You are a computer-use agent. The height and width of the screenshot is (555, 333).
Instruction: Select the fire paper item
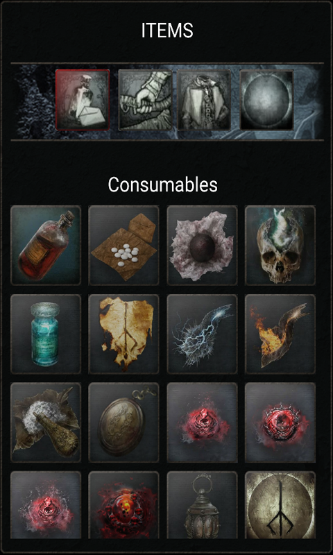click(280, 334)
